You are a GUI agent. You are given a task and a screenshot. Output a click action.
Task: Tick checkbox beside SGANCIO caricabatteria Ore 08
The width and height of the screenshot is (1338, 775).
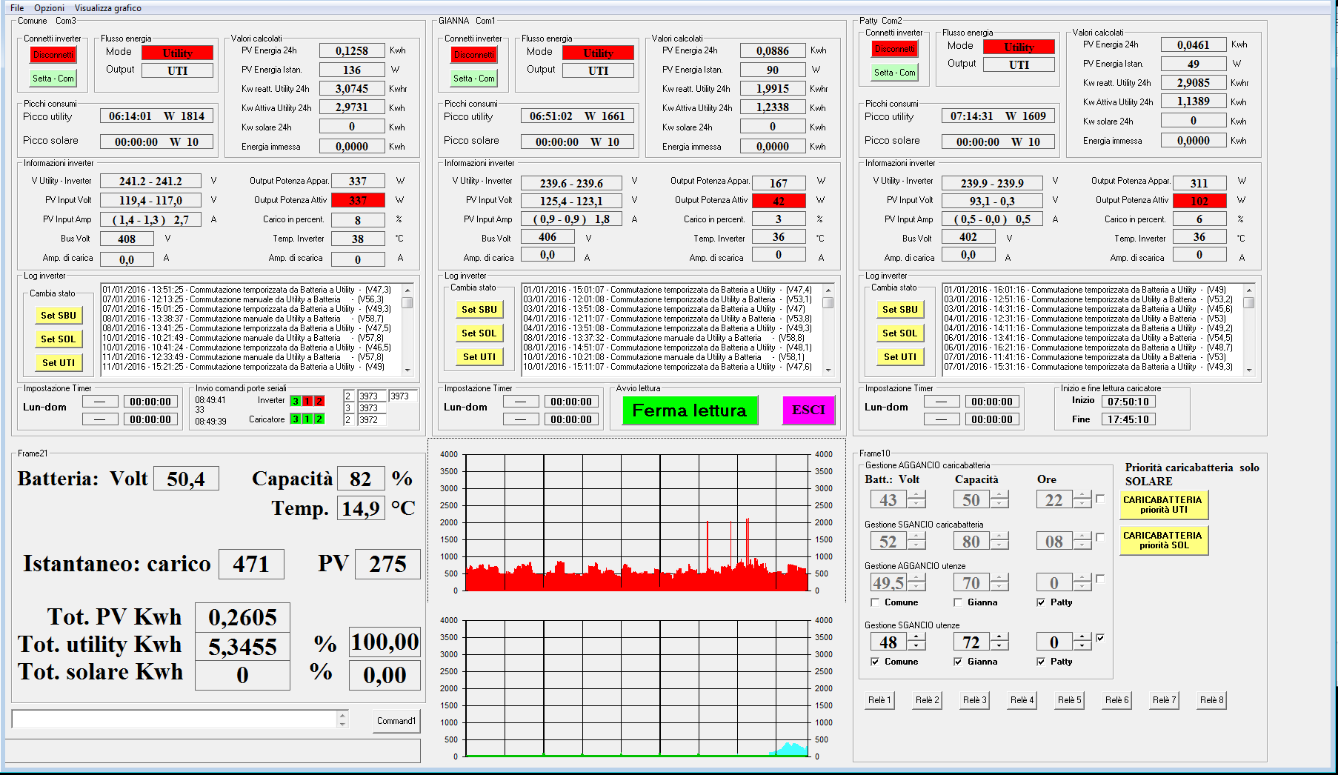(x=1100, y=537)
